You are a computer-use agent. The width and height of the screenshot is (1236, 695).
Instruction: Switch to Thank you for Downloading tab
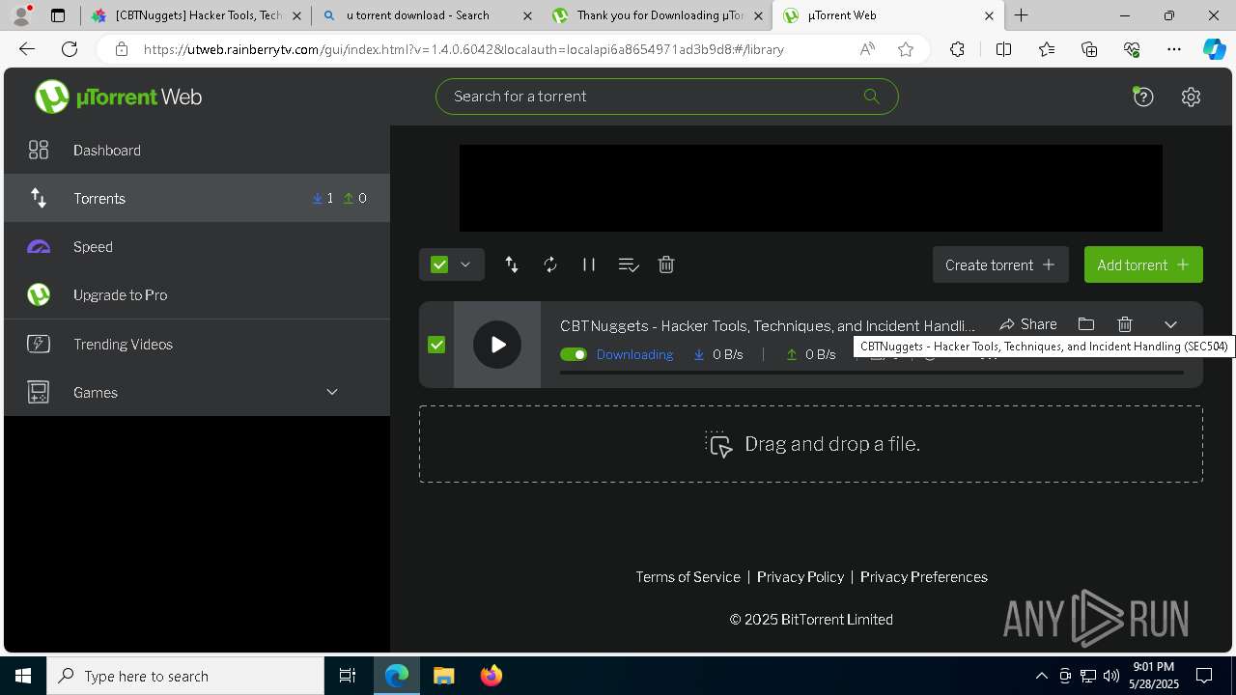click(x=657, y=15)
